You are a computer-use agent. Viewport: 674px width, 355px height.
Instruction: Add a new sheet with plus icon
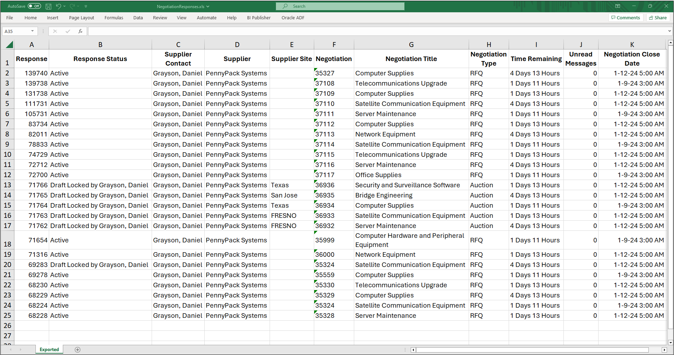click(78, 350)
